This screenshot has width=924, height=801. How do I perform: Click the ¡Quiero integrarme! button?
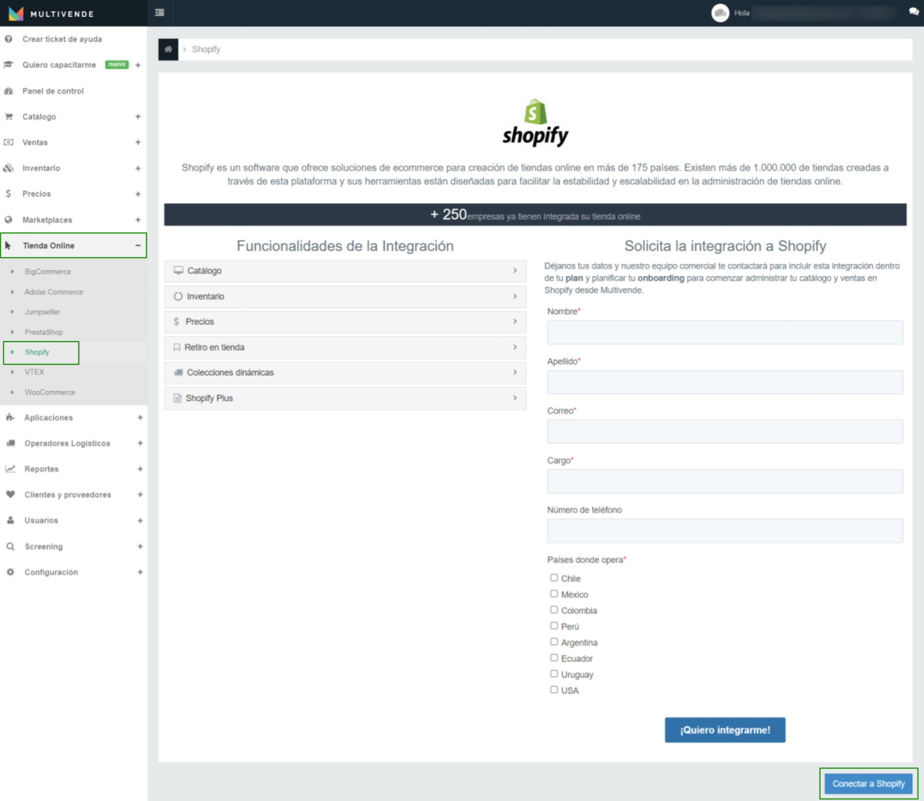click(725, 730)
